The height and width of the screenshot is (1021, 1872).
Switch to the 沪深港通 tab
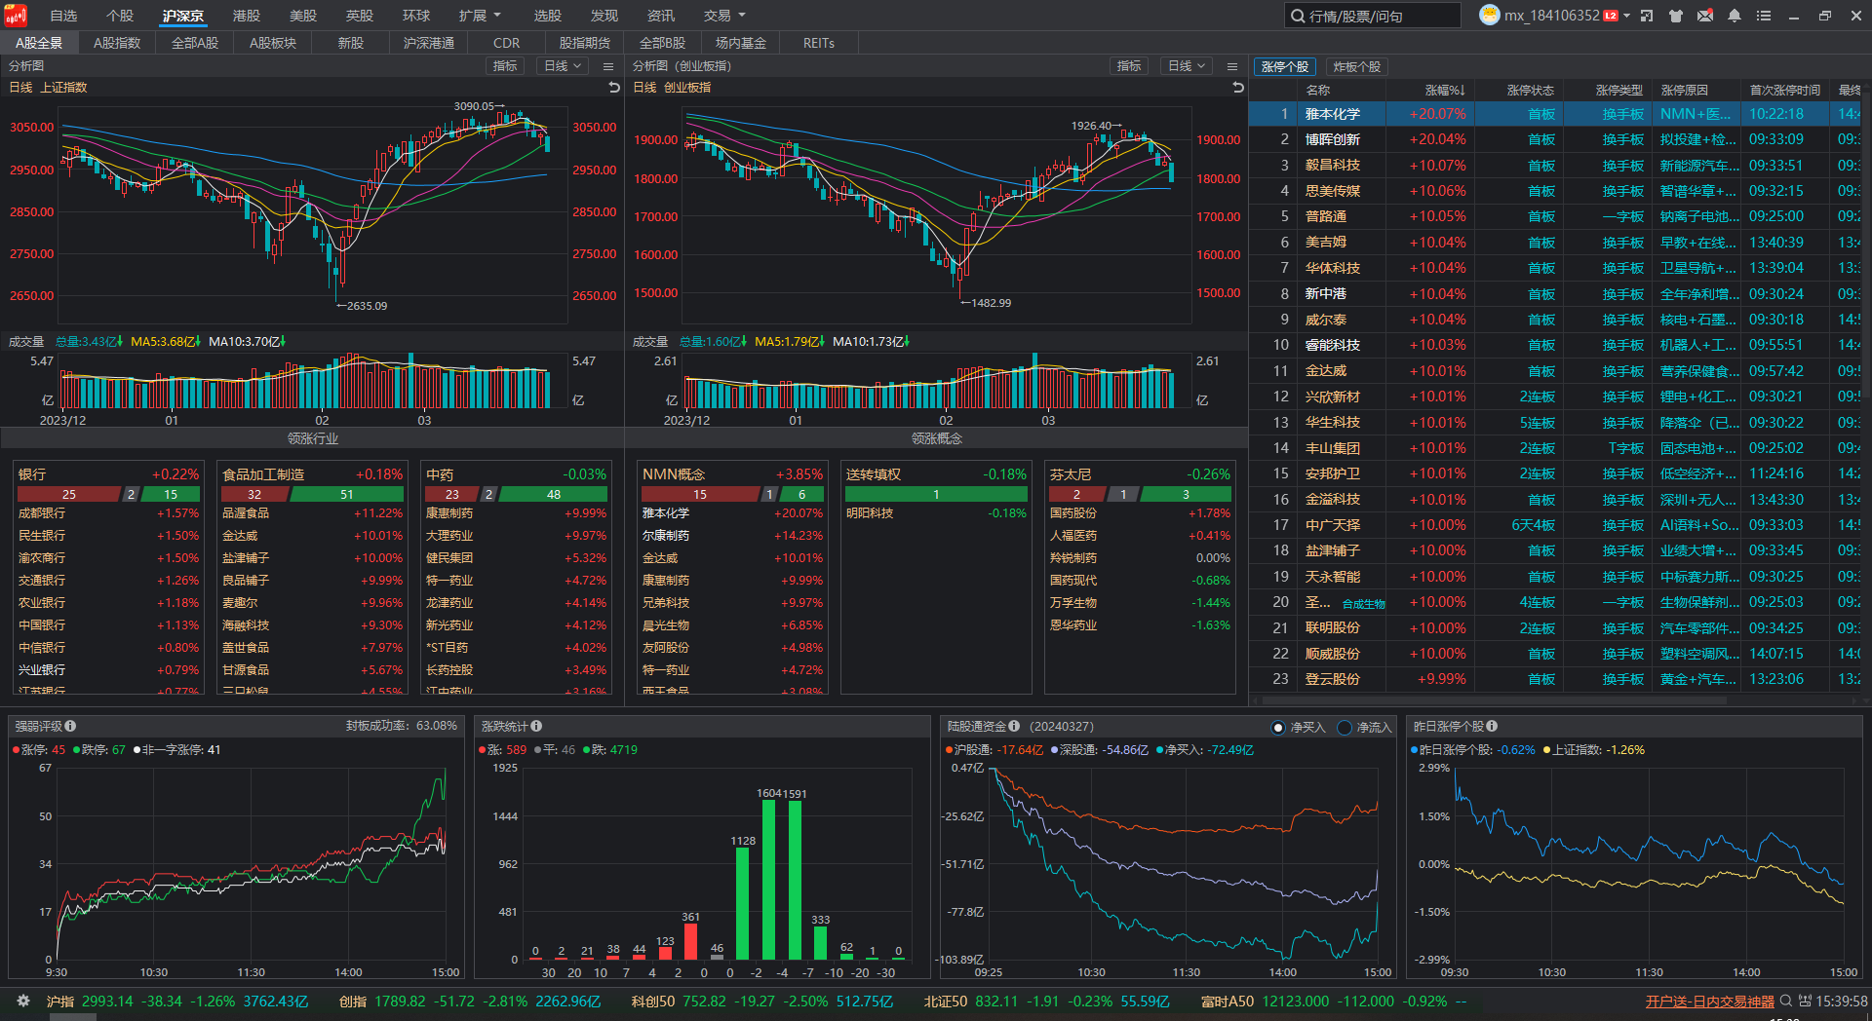click(x=429, y=43)
